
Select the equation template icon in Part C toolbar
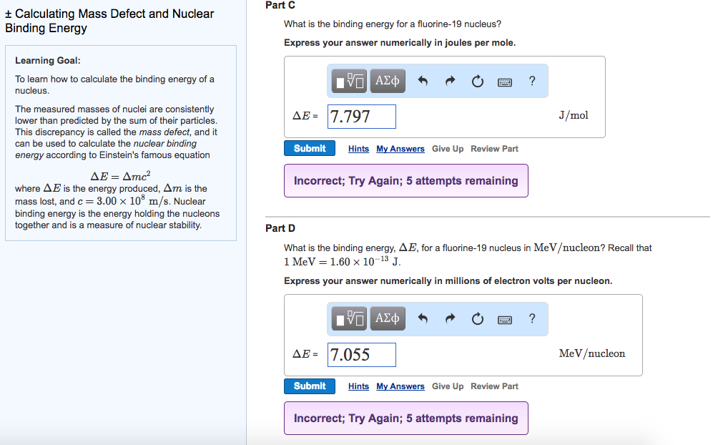348,81
